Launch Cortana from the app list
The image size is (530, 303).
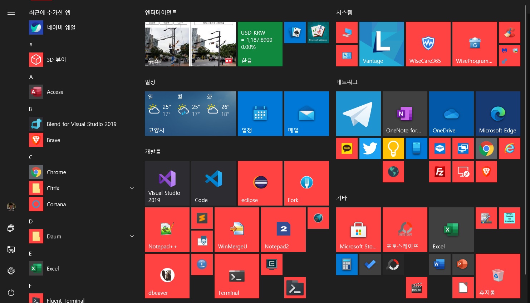coord(82,204)
